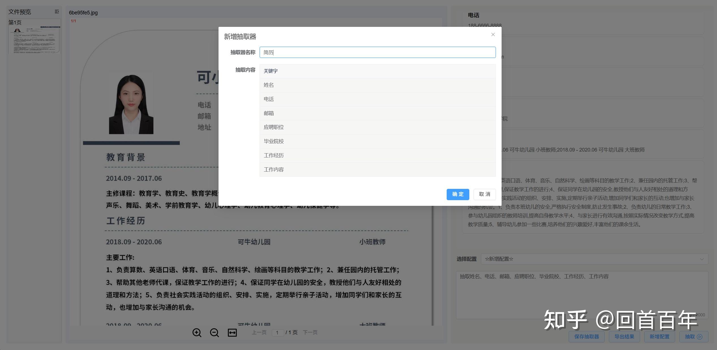717x350 pixels.
Task: Click the 导出结果 button
Action: 624,337
